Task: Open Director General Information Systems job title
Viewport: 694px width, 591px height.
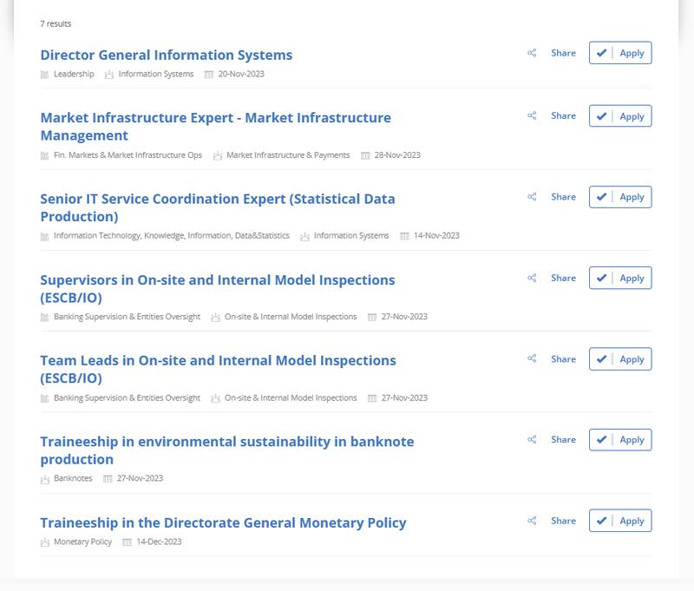Action: tap(166, 55)
